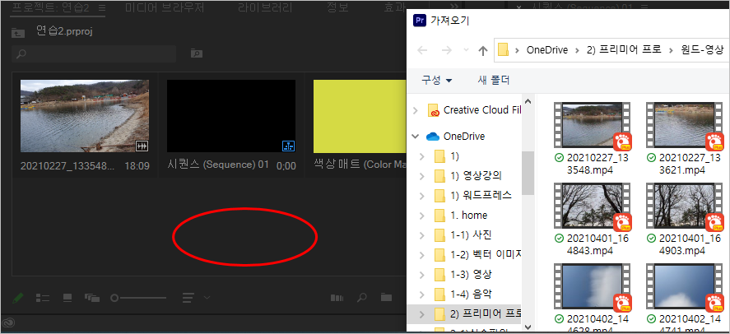
Task: Click the tree scrollbar down arrow
Action: [528, 327]
